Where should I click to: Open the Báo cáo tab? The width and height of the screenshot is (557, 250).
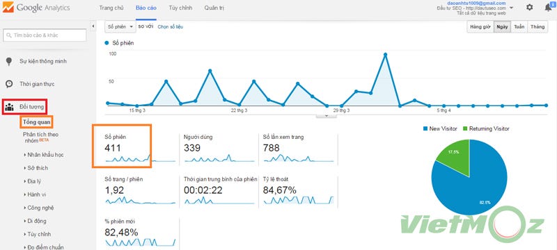[146, 8]
